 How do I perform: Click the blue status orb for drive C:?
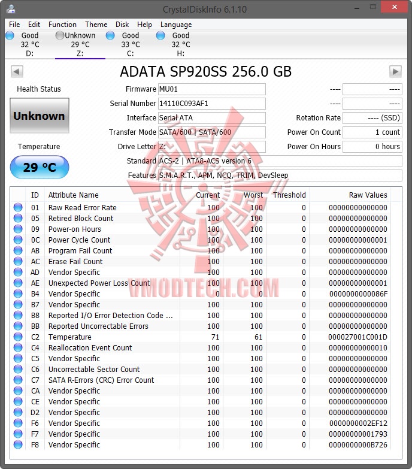(110, 35)
